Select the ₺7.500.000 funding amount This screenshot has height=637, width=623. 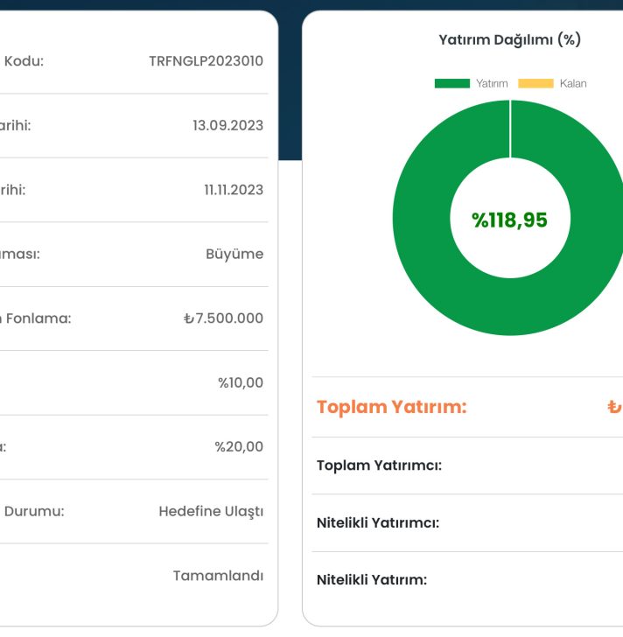point(223,318)
